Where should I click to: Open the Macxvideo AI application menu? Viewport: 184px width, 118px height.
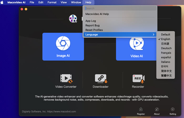click(16, 2)
